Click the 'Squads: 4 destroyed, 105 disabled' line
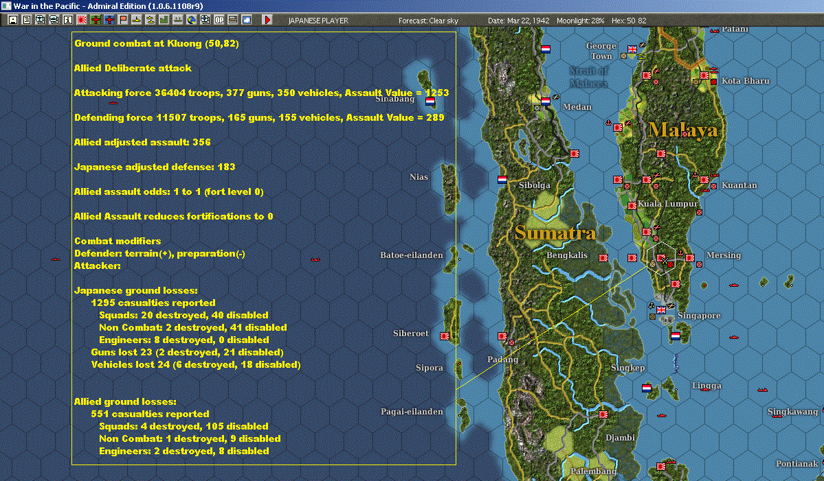 coord(183,426)
